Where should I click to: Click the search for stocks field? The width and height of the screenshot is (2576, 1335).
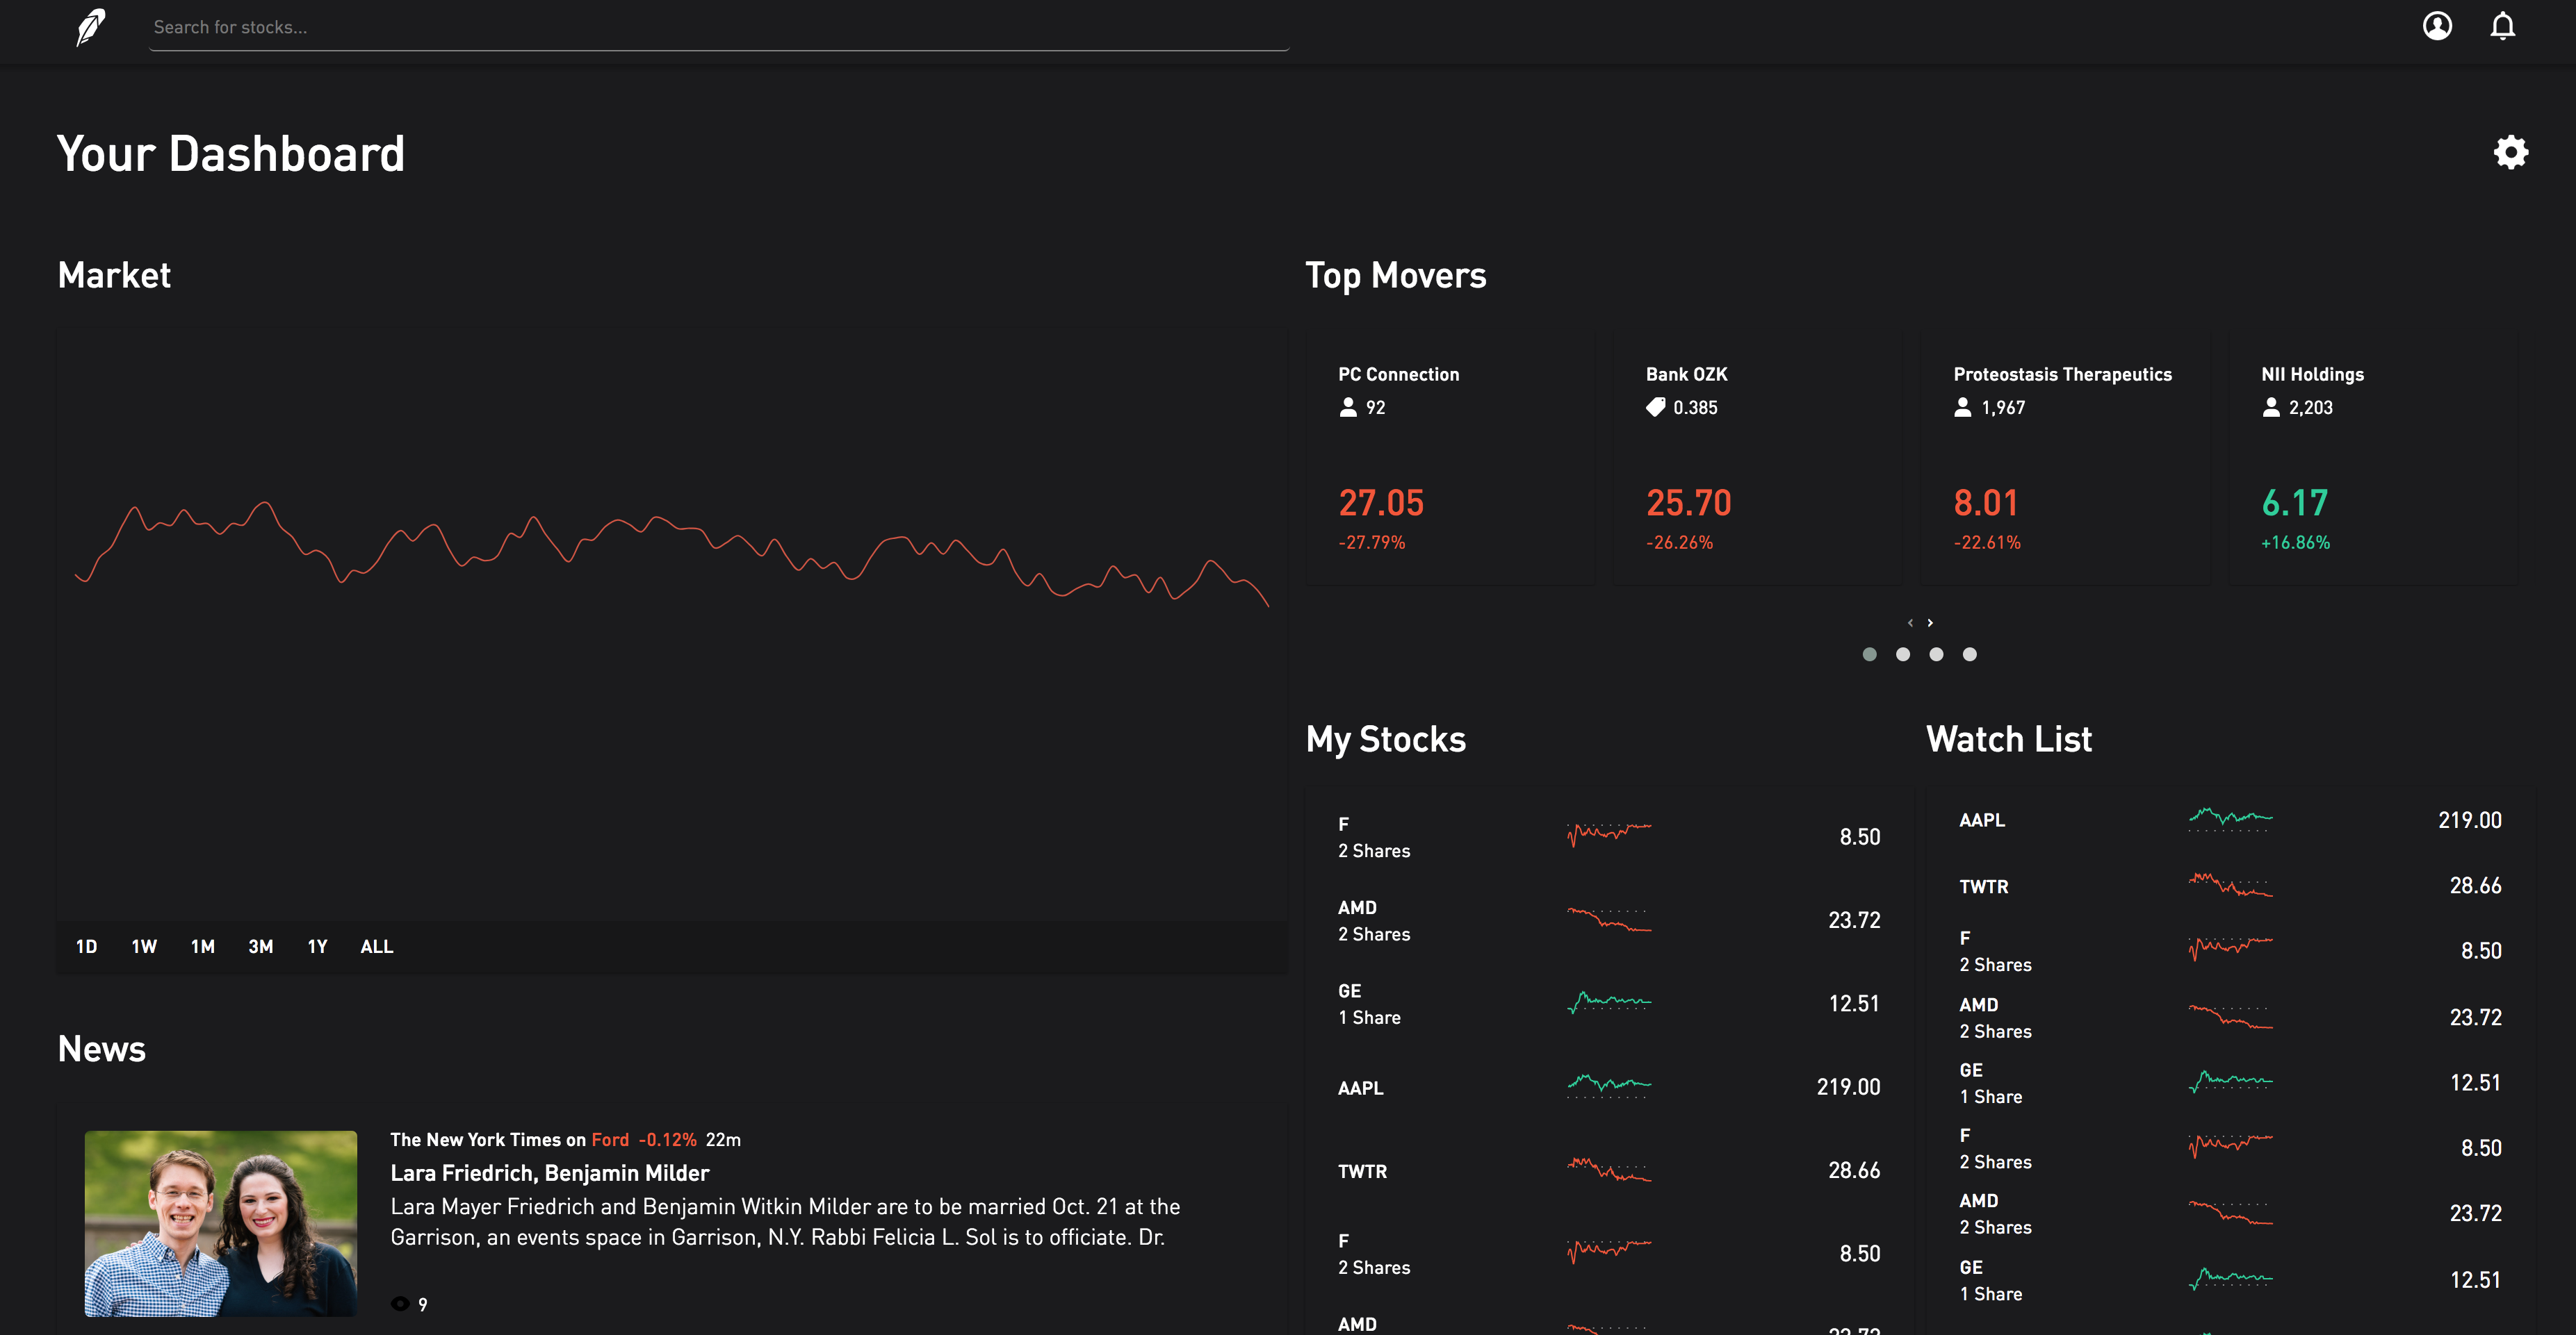click(x=718, y=28)
